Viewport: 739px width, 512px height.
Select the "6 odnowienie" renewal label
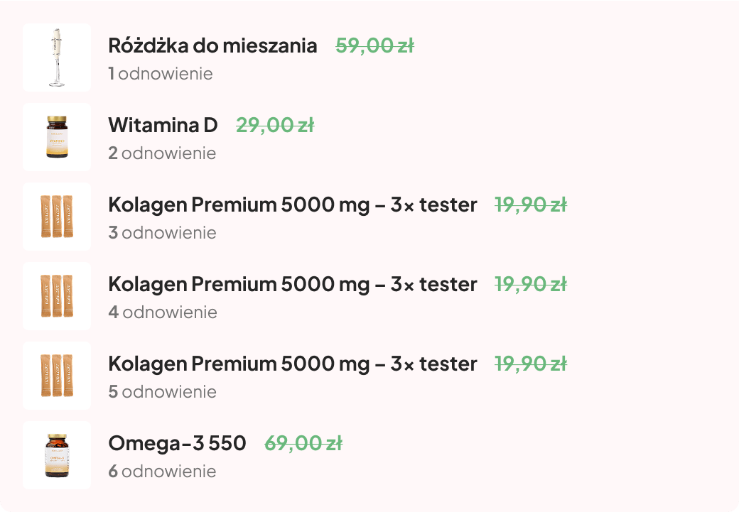pyautogui.click(x=162, y=472)
